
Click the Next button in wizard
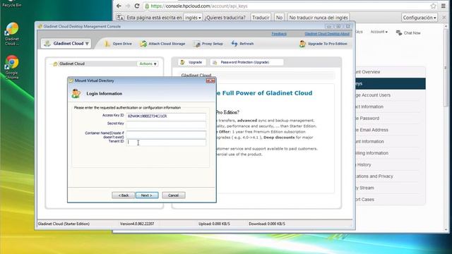pos(147,195)
